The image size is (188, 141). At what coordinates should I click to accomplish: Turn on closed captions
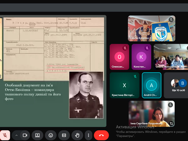pyautogui.click(x=64, y=135)
